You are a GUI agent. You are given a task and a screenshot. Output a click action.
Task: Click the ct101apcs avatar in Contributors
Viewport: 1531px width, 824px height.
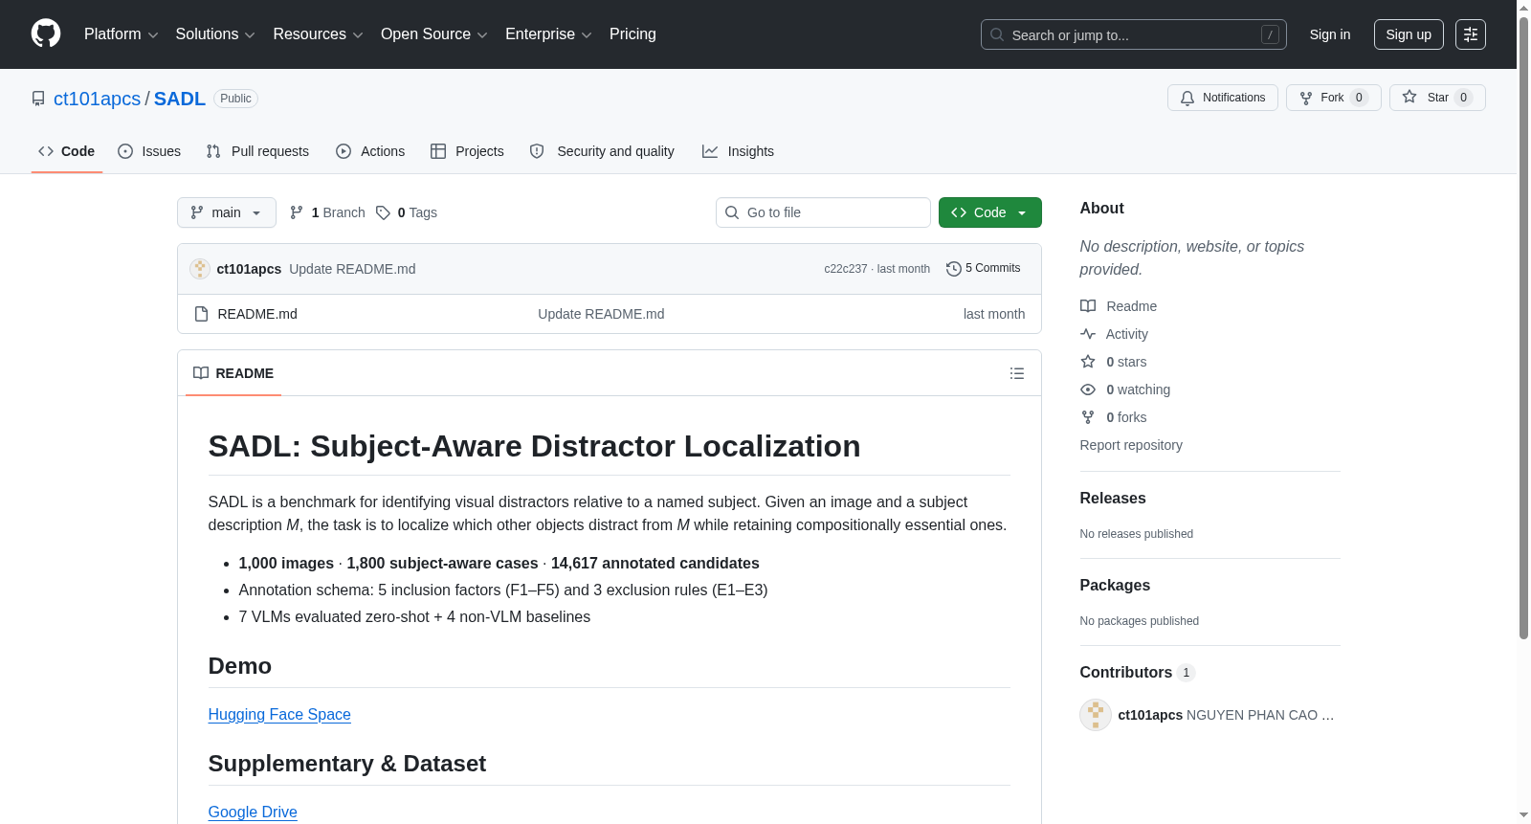[x=1096, y=715]
